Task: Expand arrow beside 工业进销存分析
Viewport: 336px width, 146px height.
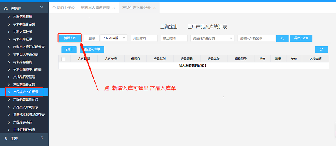Action: coord(9,130)
